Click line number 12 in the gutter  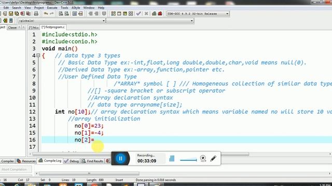point(32,112)
